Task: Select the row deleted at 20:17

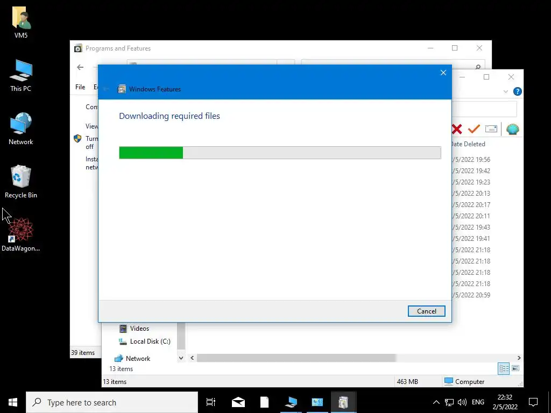Action: [471, 204]
